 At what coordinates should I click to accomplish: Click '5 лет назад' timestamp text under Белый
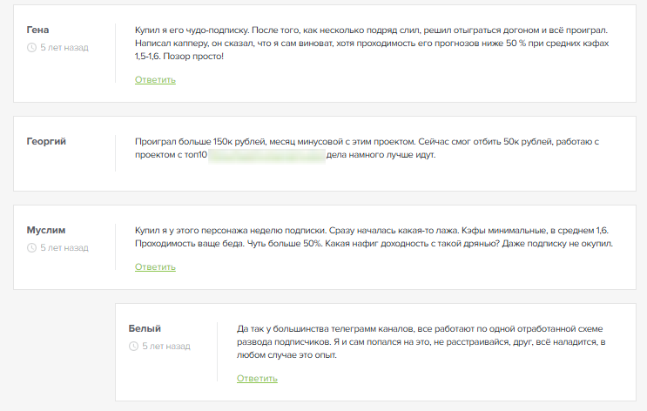tap(166, 346)
